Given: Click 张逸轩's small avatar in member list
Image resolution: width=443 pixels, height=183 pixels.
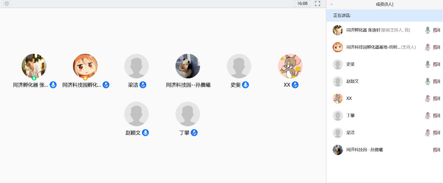Looking at the screenshot, I should pos(338,30).
